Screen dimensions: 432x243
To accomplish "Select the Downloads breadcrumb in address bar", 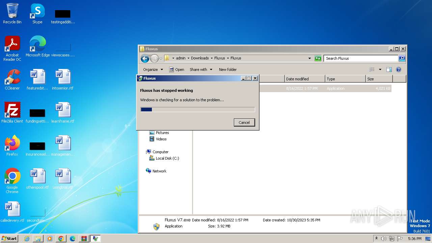I will pos(200,58).
